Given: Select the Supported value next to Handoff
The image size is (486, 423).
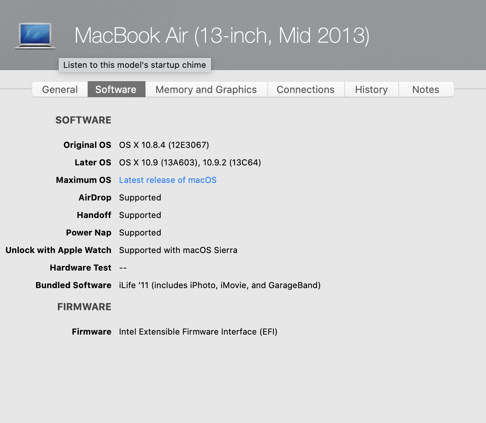Looking at the screenshot, I should pyautogui.click(x=140, y=215).
